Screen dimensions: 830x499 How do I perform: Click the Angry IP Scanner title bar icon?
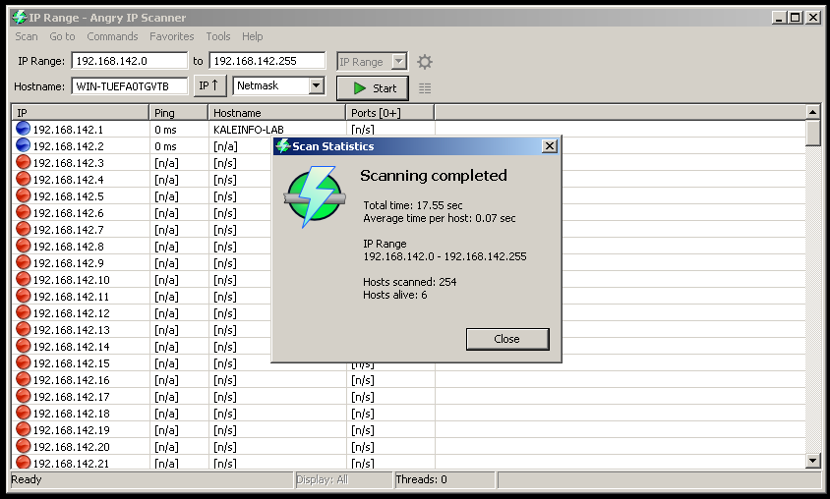click(x=20, y=18)
